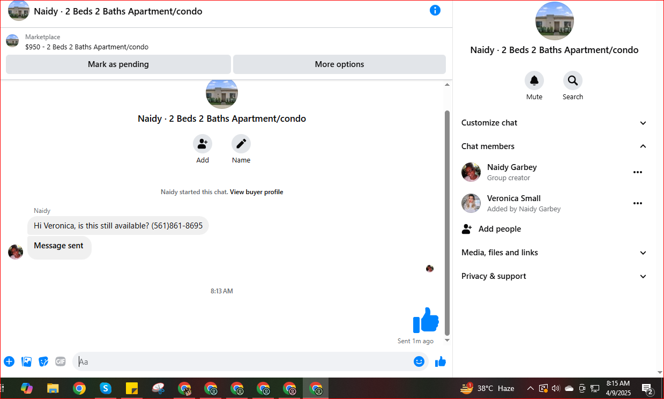Click the Search magnifier icon in side panel
The height and width of the screenshot is (399, 664).
point(573,80)
